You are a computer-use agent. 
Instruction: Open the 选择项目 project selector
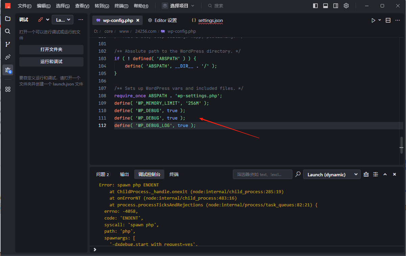click(x=178, y=6)
